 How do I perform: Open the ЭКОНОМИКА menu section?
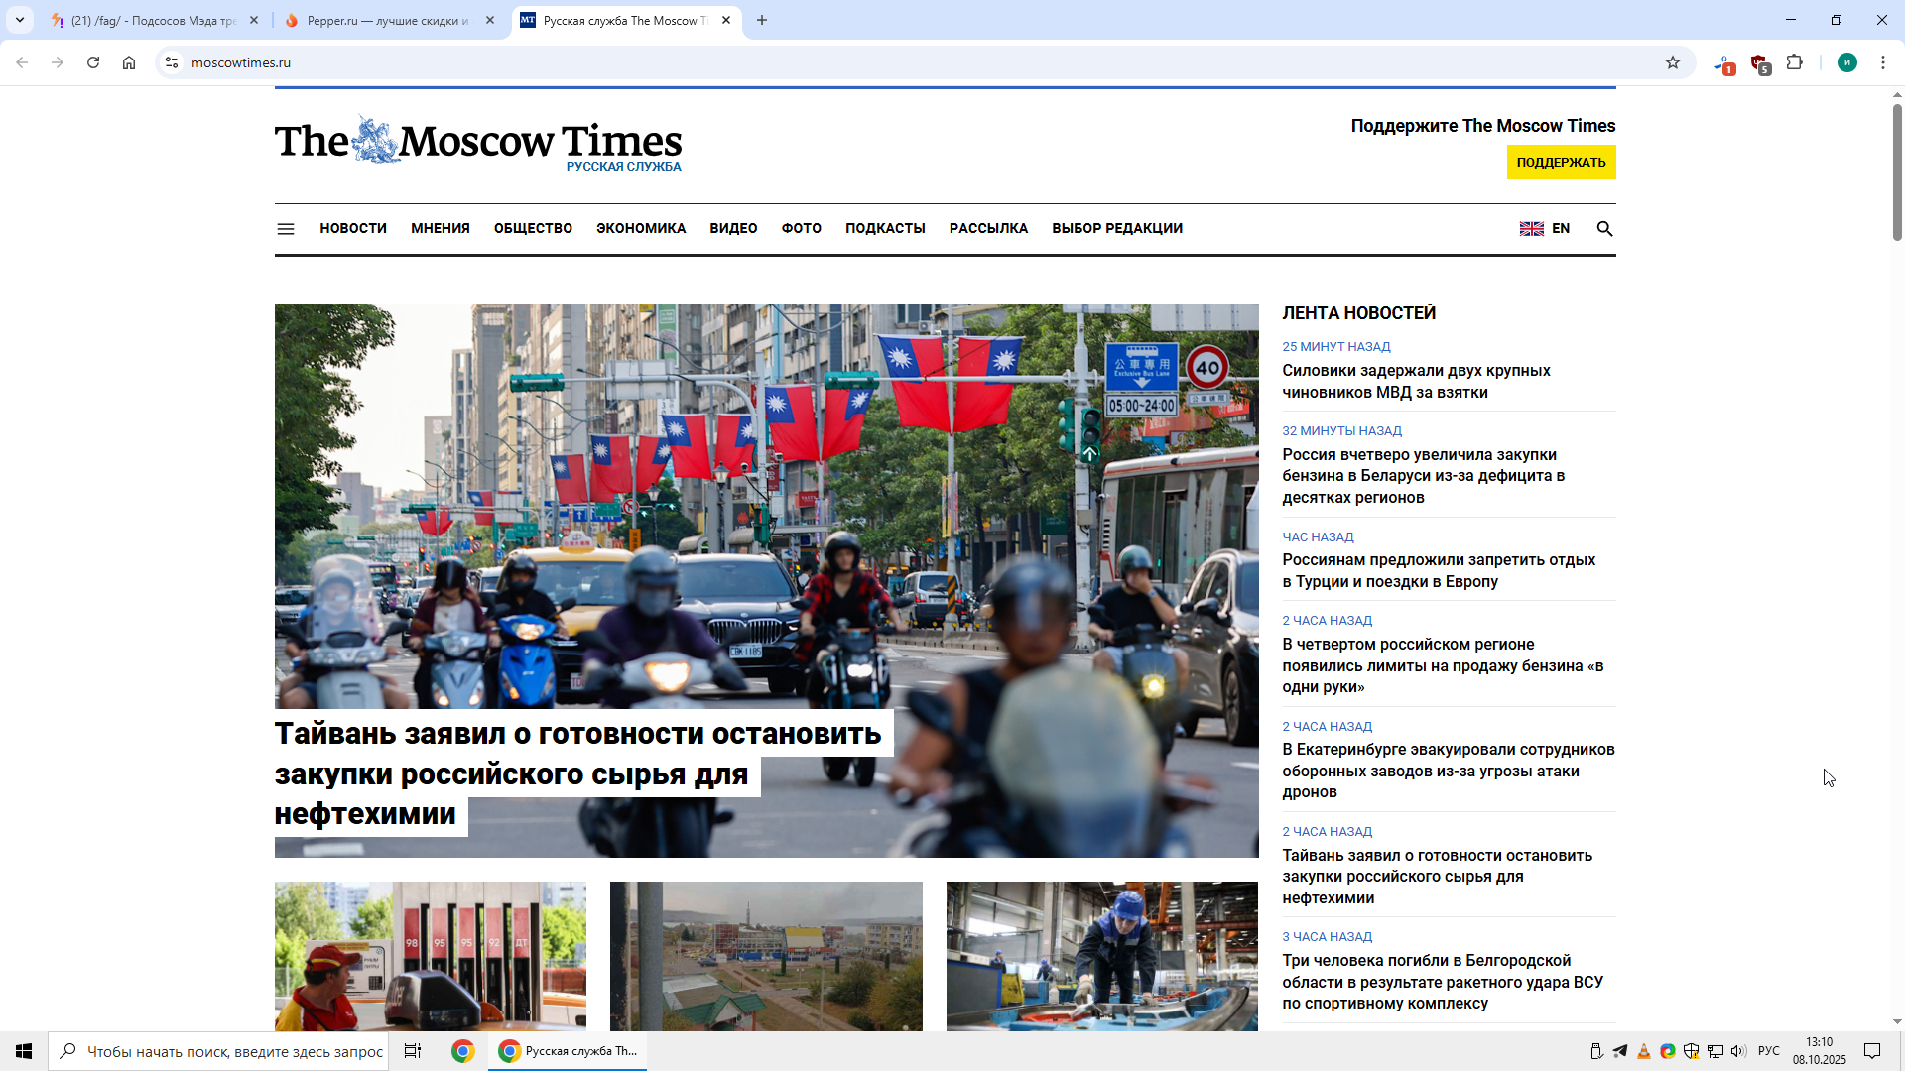tap(640, 229)
